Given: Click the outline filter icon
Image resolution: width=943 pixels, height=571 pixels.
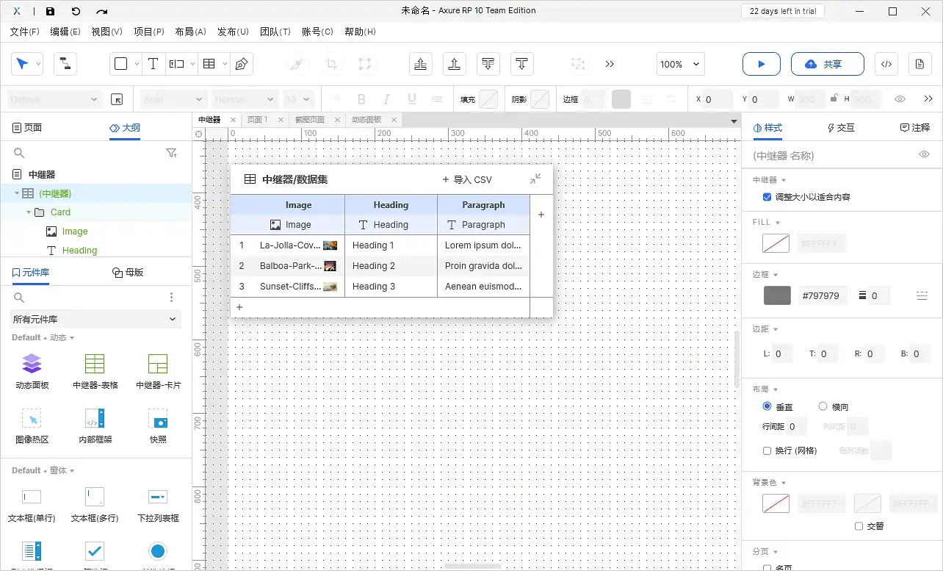Looking at the screenshot, I should pos(171,153).
